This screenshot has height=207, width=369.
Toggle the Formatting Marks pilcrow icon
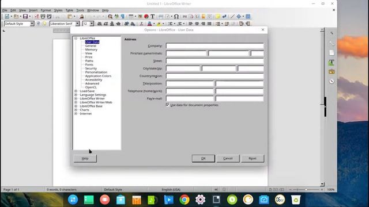[123, 17]
